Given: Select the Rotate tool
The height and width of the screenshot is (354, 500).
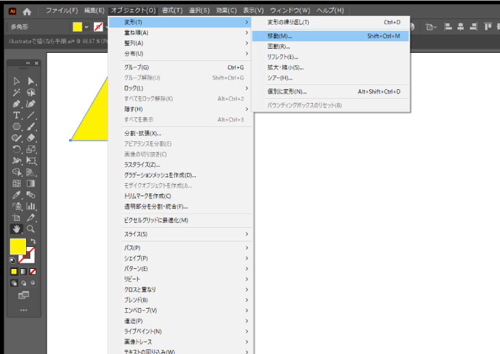Looking at the screenshot, I should (x=16, y=149).
